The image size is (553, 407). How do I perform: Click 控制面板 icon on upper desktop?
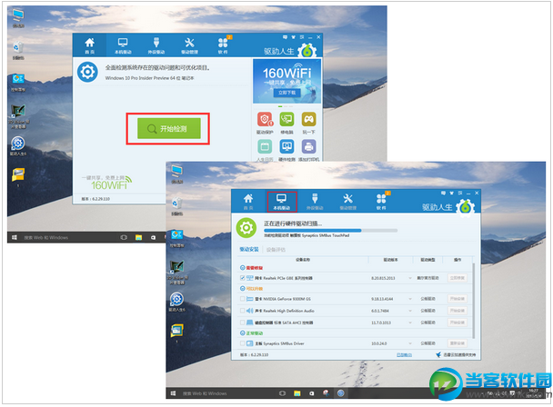pos(18,83)
